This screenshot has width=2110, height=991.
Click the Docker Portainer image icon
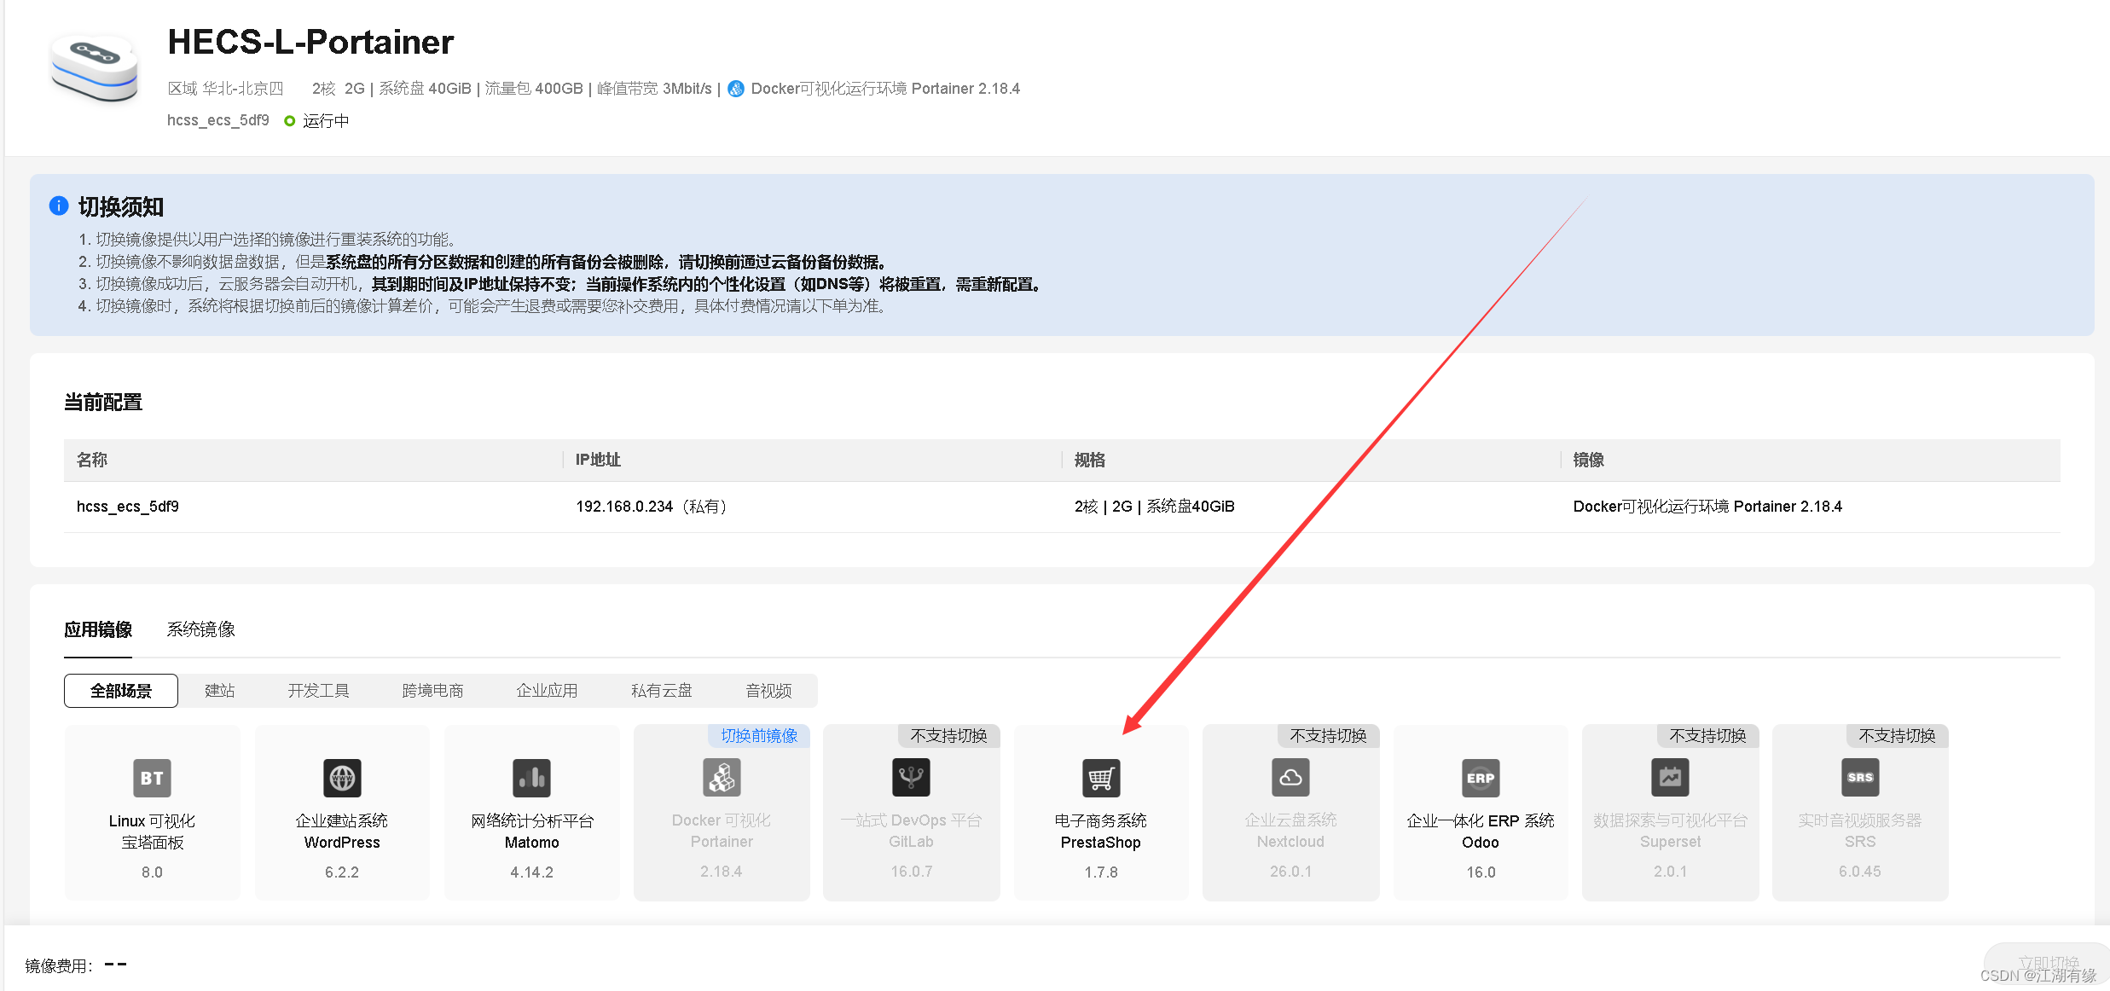(722, 778)
